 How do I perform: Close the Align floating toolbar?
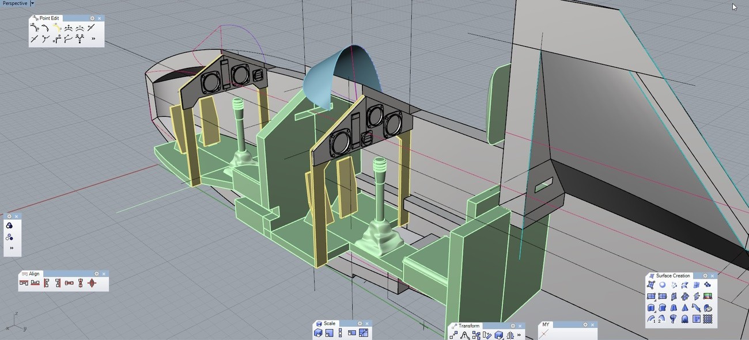click(104, 274)
